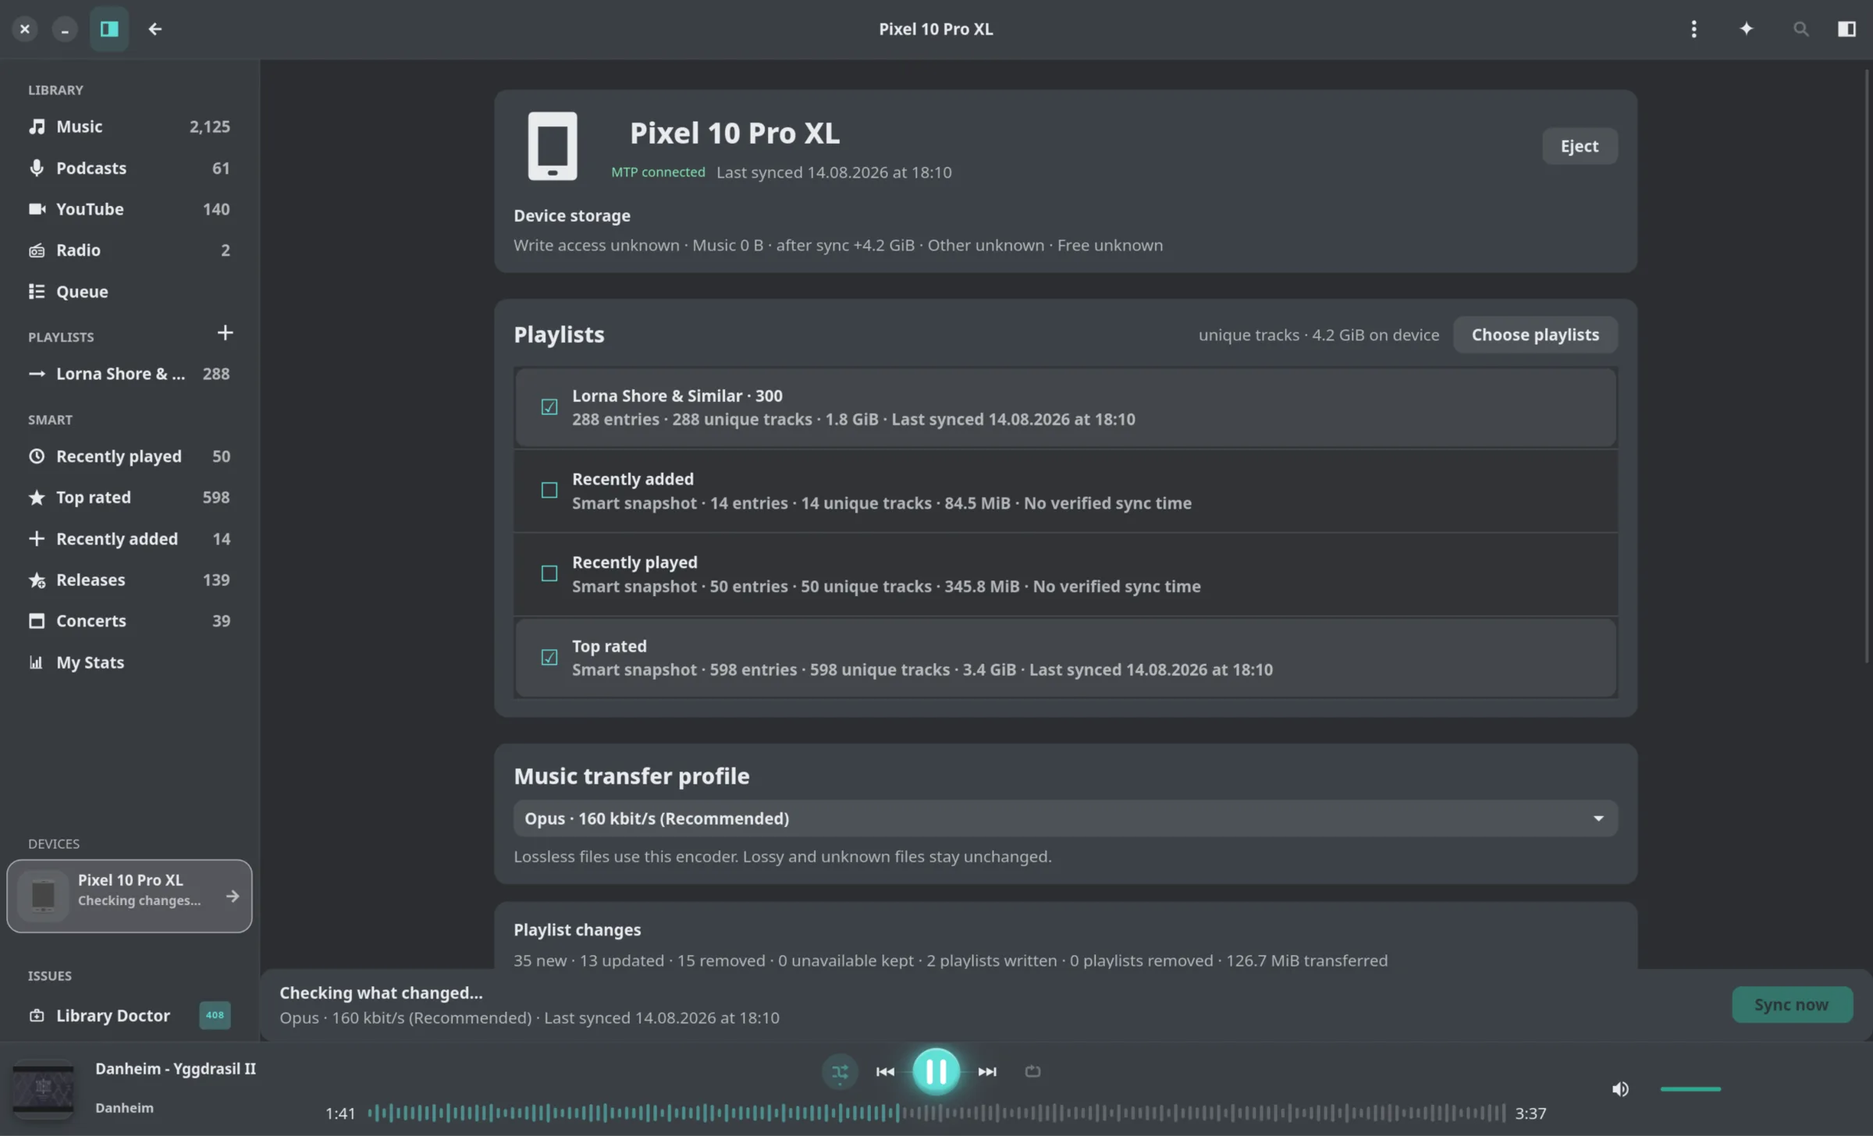This screenshot has width=1873, height=1136.
Task: Pause the current track
Action: 936,1072
